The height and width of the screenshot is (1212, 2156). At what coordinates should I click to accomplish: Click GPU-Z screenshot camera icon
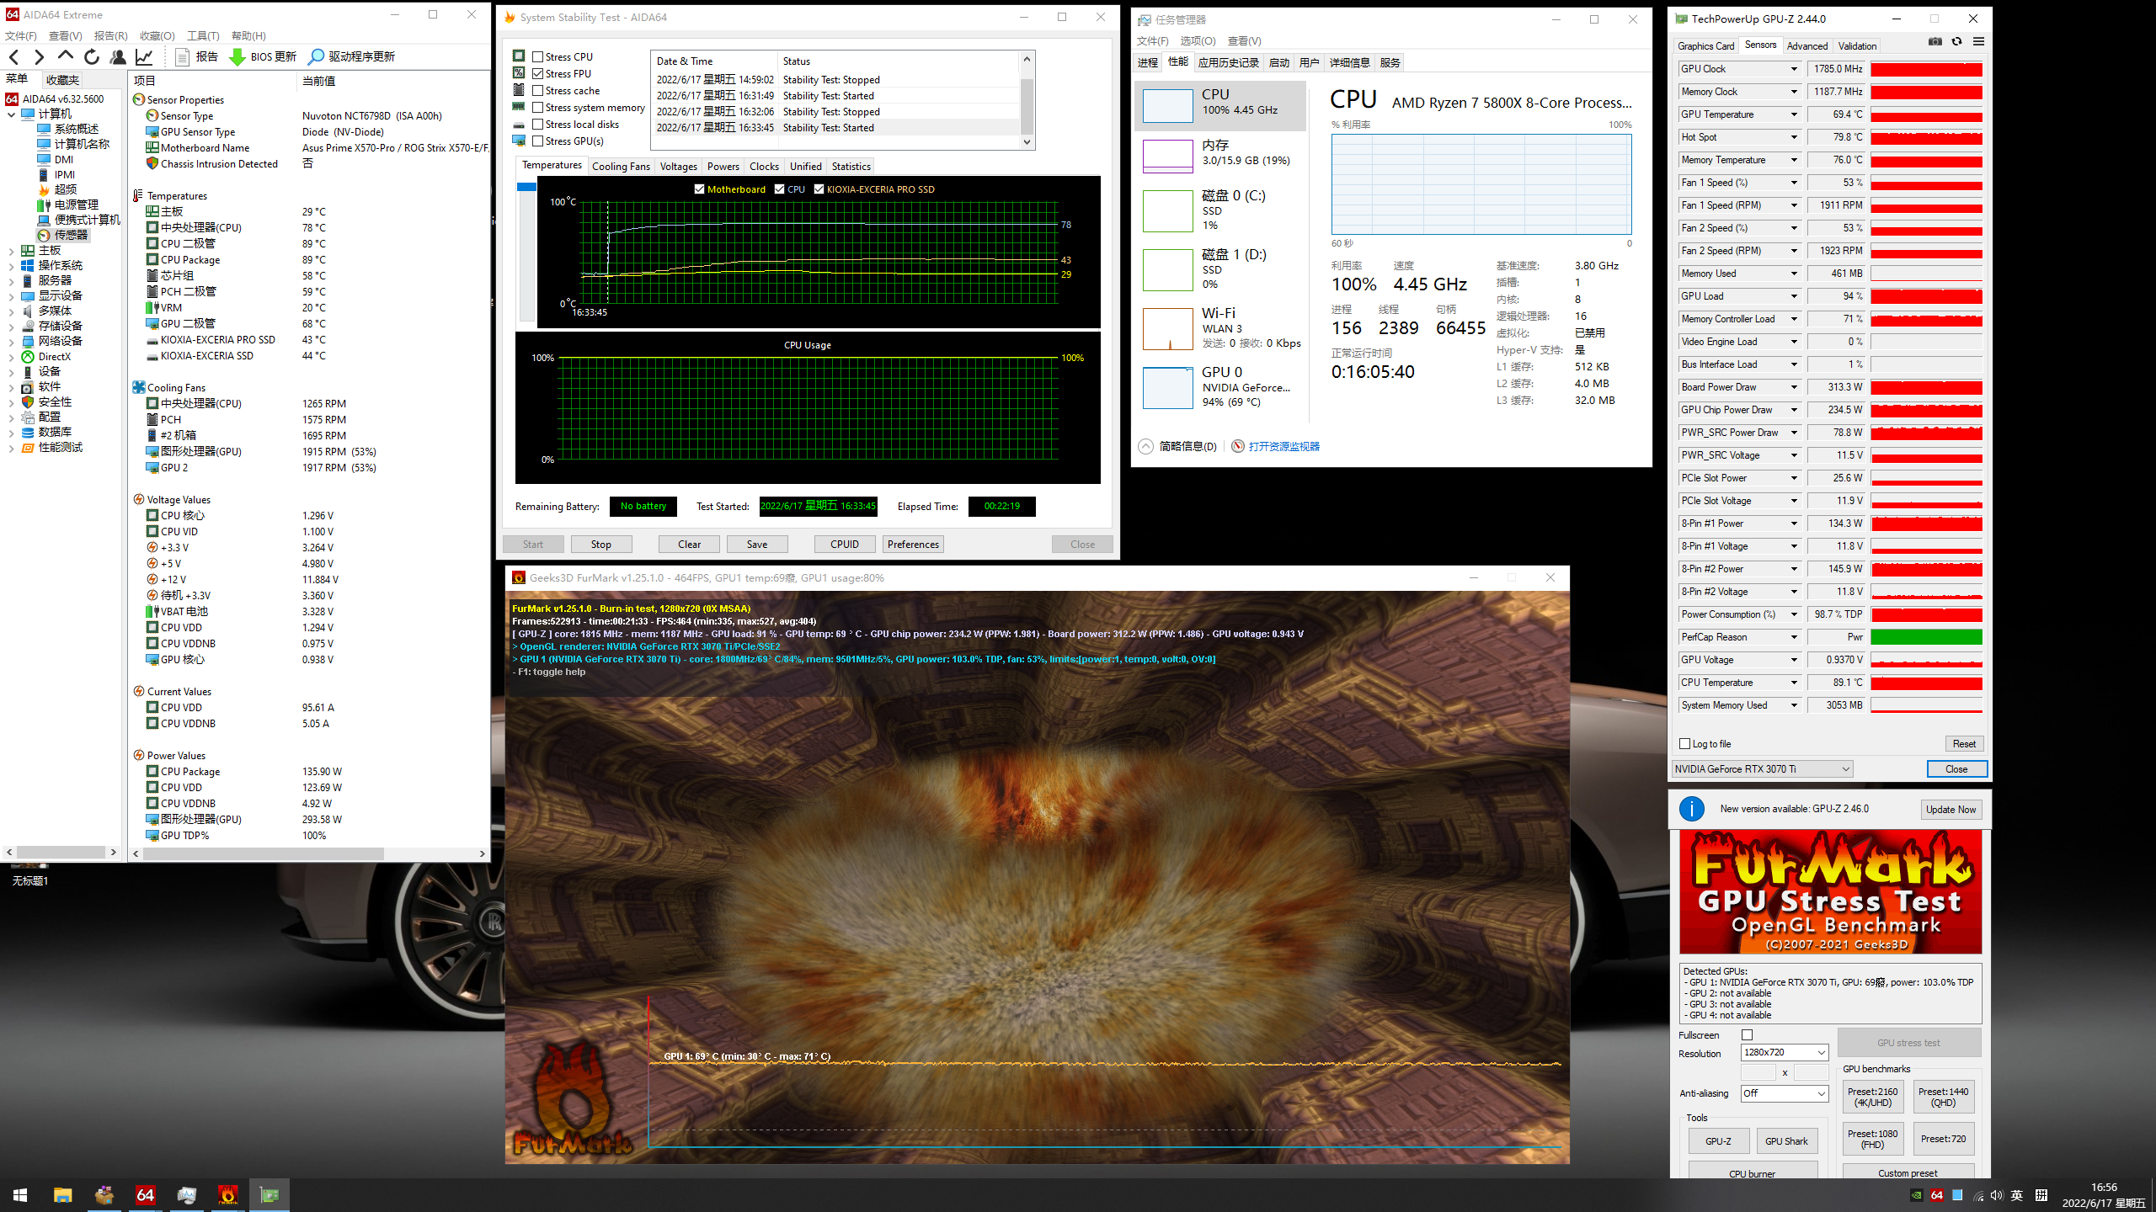tap(1935, 42)
